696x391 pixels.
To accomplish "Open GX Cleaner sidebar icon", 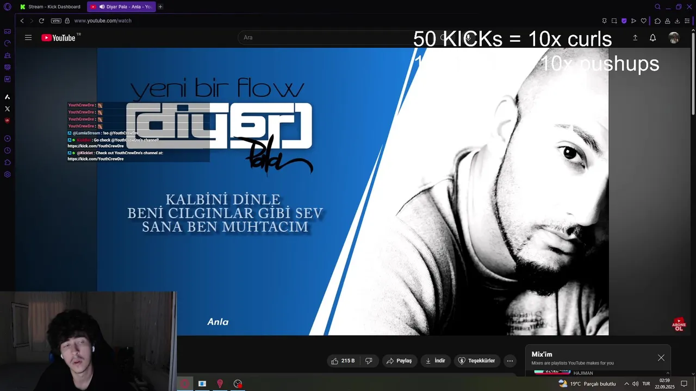I will [8, 55].
